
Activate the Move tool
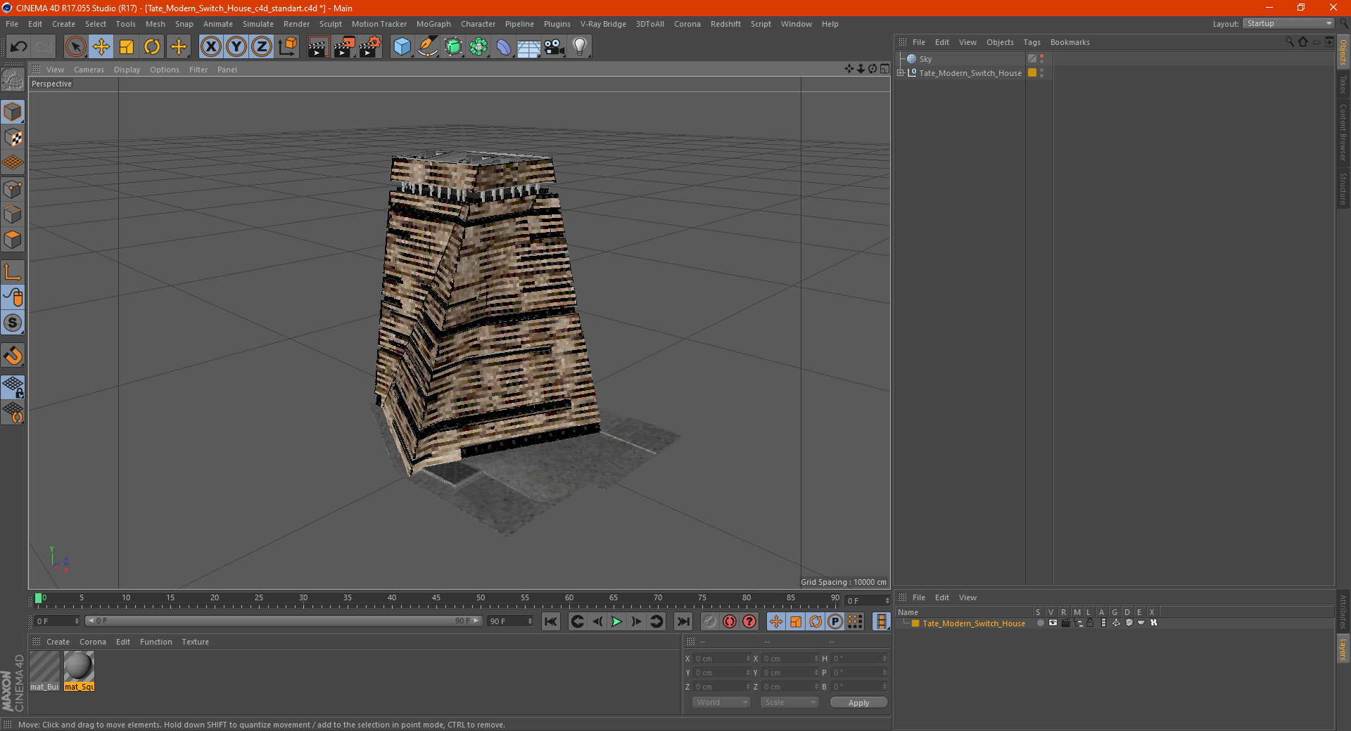(101, 47)
